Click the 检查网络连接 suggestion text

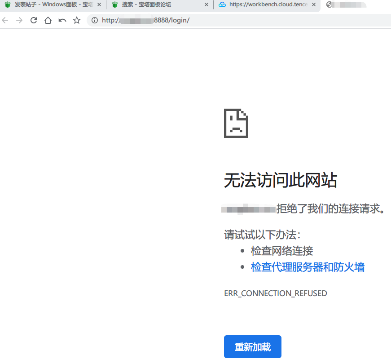282,251
